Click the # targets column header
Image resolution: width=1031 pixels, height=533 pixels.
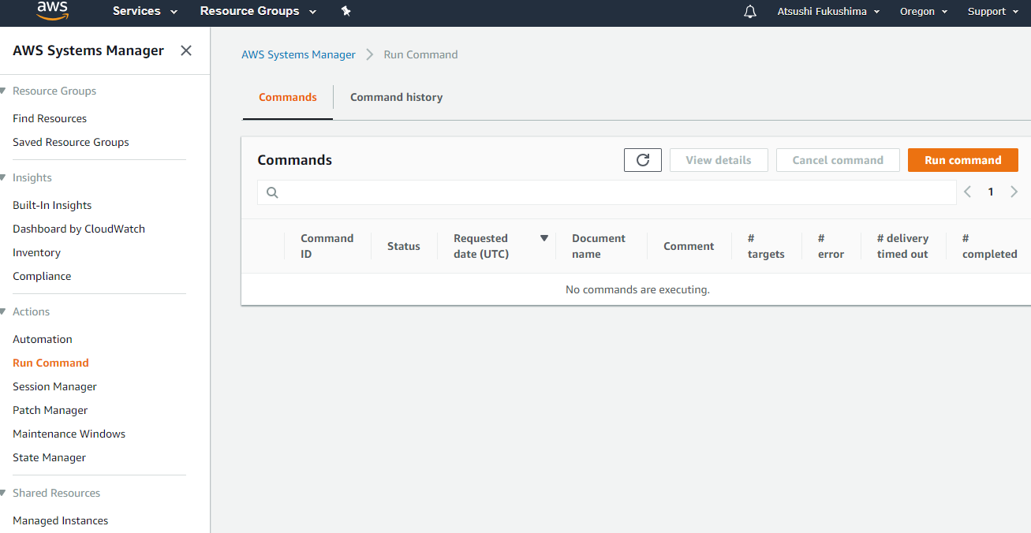coord(766,246)
